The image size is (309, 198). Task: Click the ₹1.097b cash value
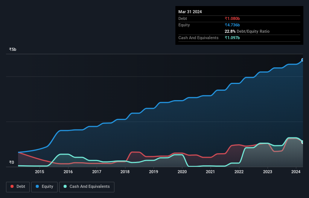(232, 38)
